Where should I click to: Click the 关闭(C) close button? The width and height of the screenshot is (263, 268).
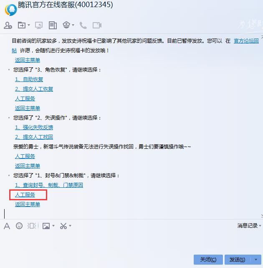[x=208, y=260]
